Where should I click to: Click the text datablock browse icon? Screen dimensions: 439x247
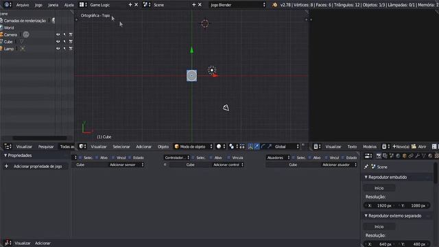(385, 146)
